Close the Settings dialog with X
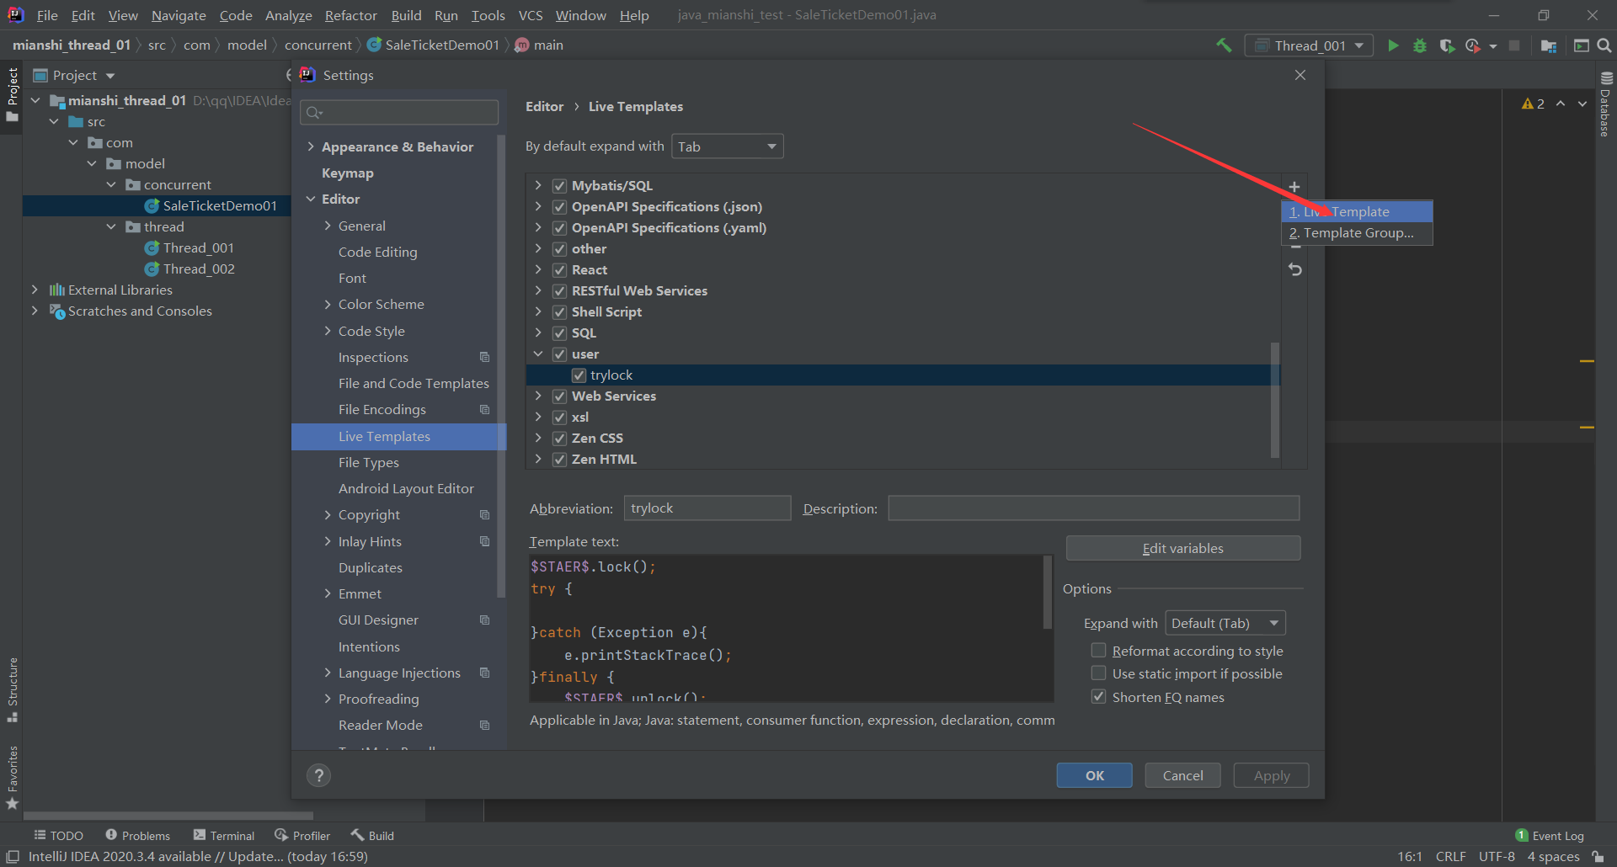The image size is (1617, 867). (1300, 75)
